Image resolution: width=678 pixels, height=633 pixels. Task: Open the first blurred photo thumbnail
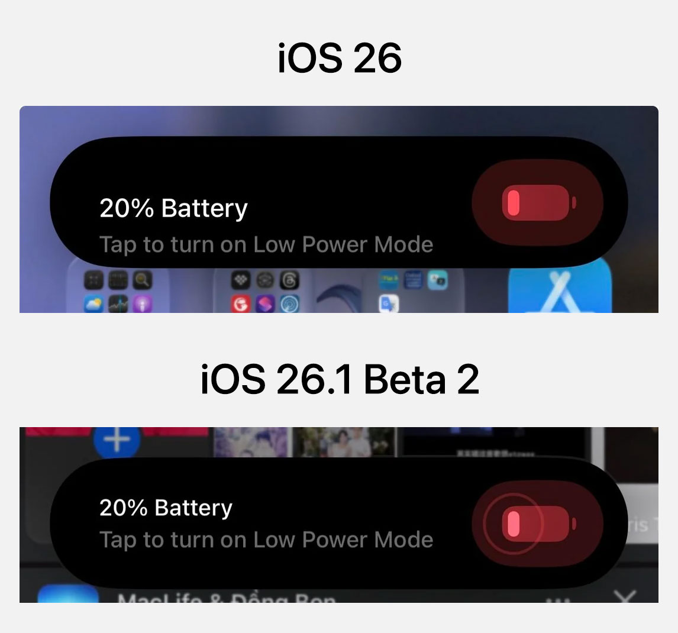tap(251, 442)
